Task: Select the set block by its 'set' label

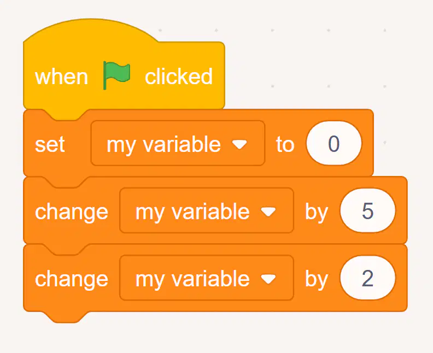Action: pyautogui.click(x=50, y=144)
